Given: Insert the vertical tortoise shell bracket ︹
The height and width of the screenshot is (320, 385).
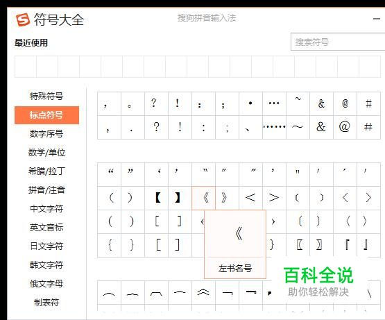Looking at the screenshot, I should 156,292.
